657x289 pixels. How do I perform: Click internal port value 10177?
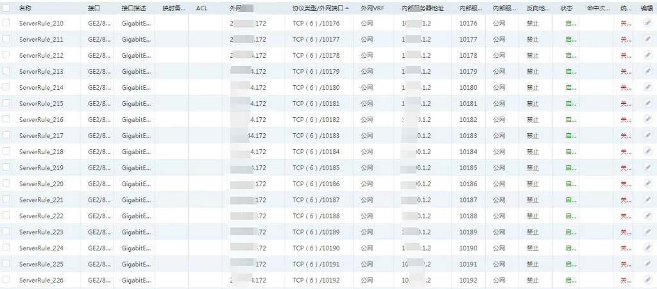click(468, 39)
